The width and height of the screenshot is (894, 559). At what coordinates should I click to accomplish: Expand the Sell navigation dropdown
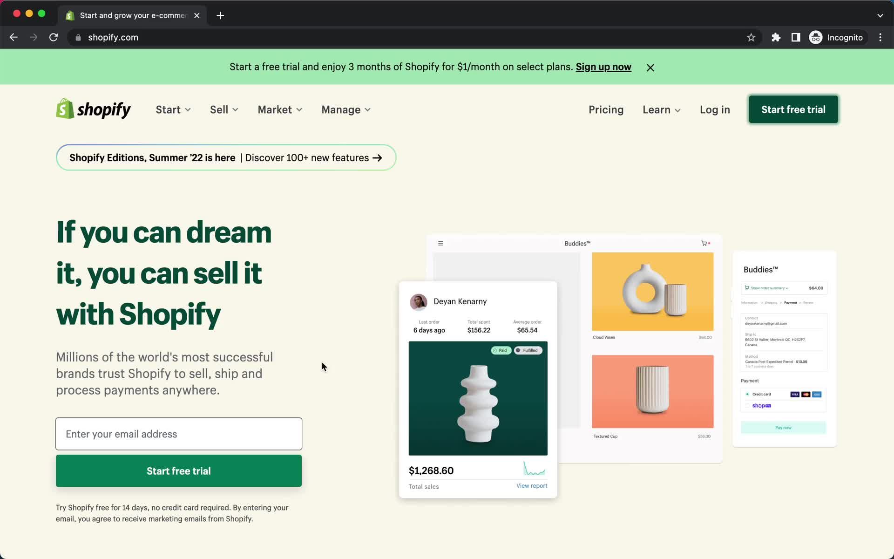[x=224, y=109]
